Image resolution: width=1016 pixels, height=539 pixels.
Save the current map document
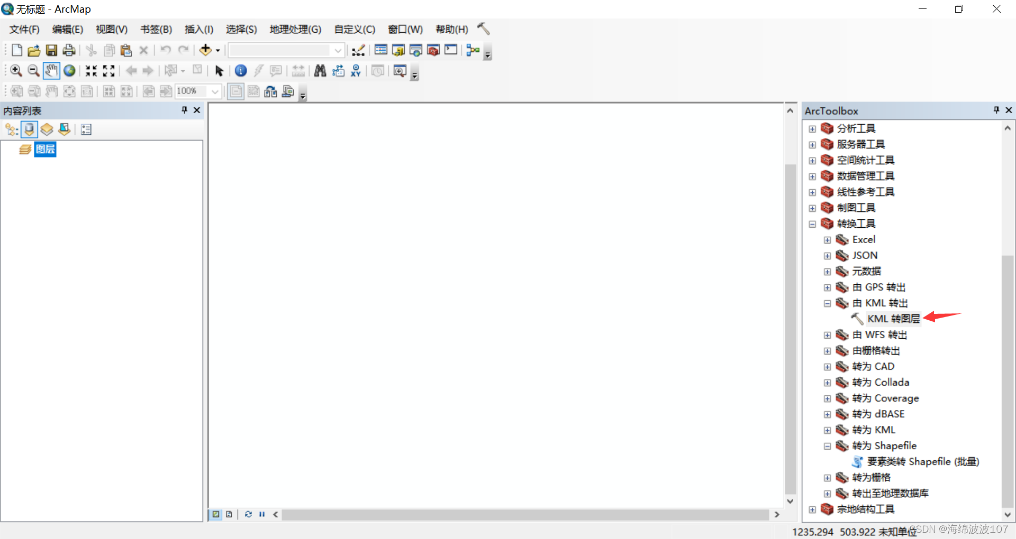click(x=51, y=50)
